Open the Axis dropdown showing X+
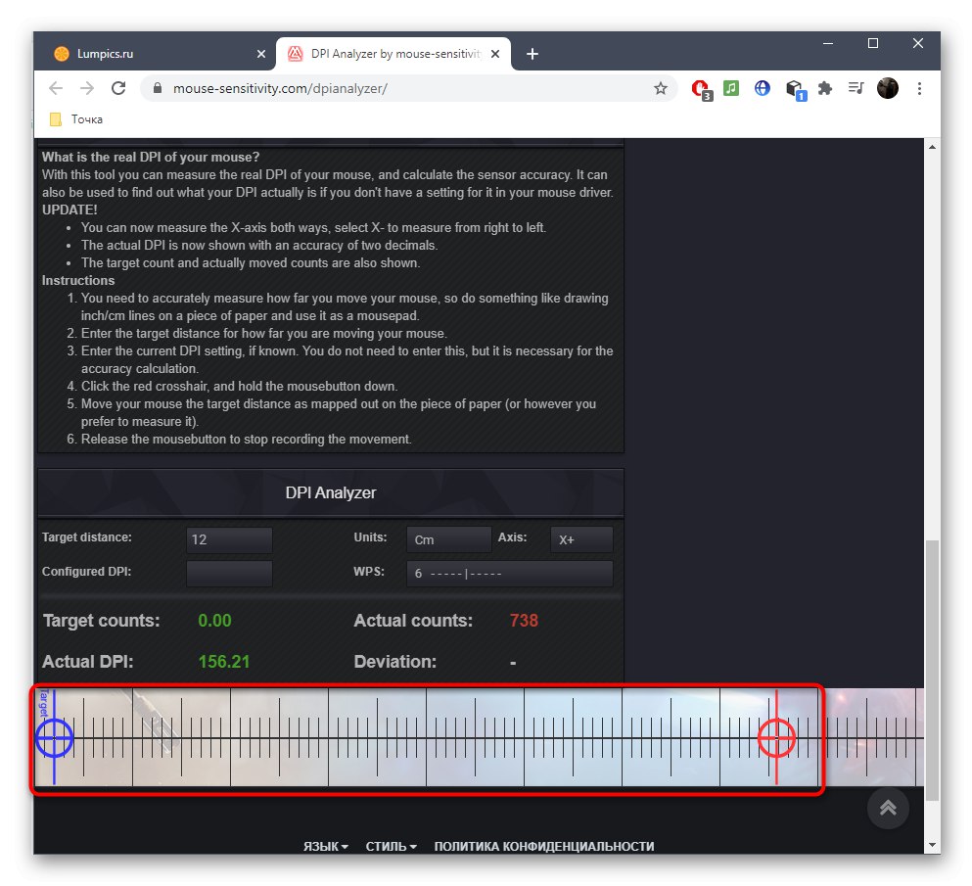Viewport: 972px width, 886px height. [581, 539]
